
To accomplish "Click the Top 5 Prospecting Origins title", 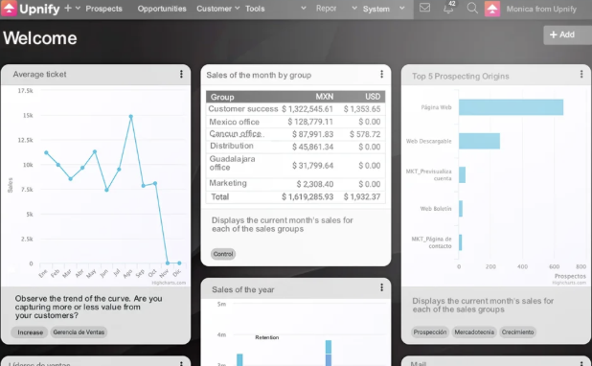I will pyautogui.click(x=460, y=77).
